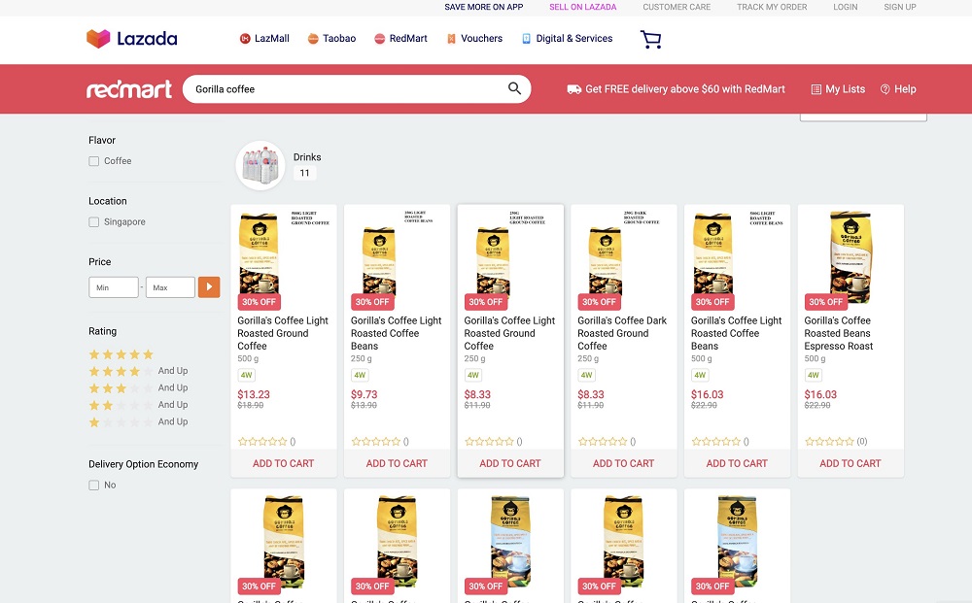This screenshot has width=972, height=603.
Task: Pick one star And Up rating
Action: 138,421
